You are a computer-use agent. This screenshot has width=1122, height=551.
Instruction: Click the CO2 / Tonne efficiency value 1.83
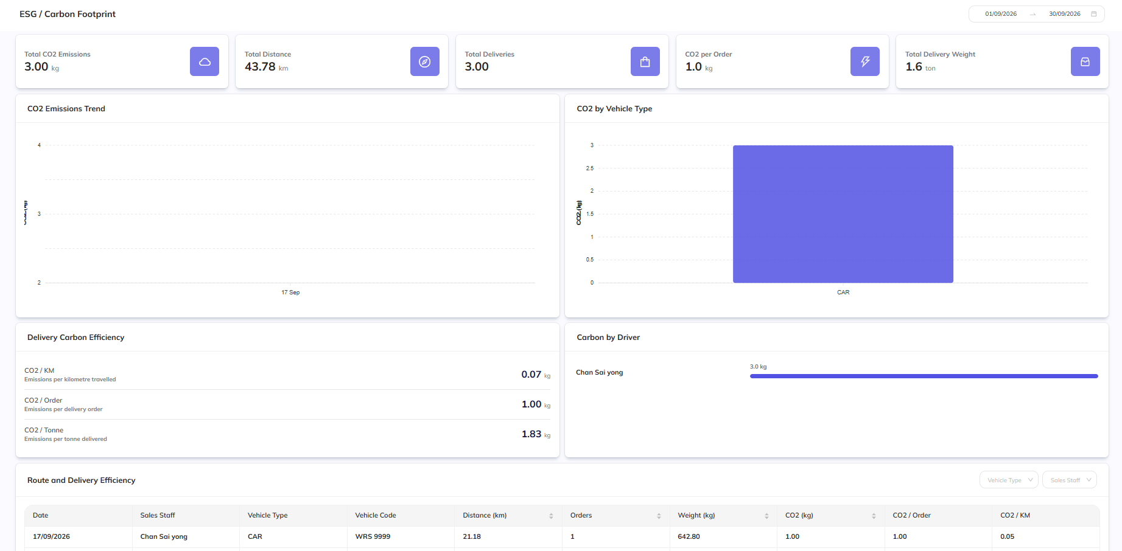coord(531,434)
